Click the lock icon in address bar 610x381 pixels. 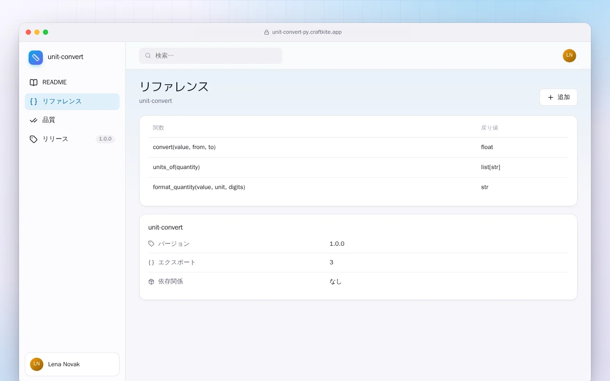[x=267, y=32]
